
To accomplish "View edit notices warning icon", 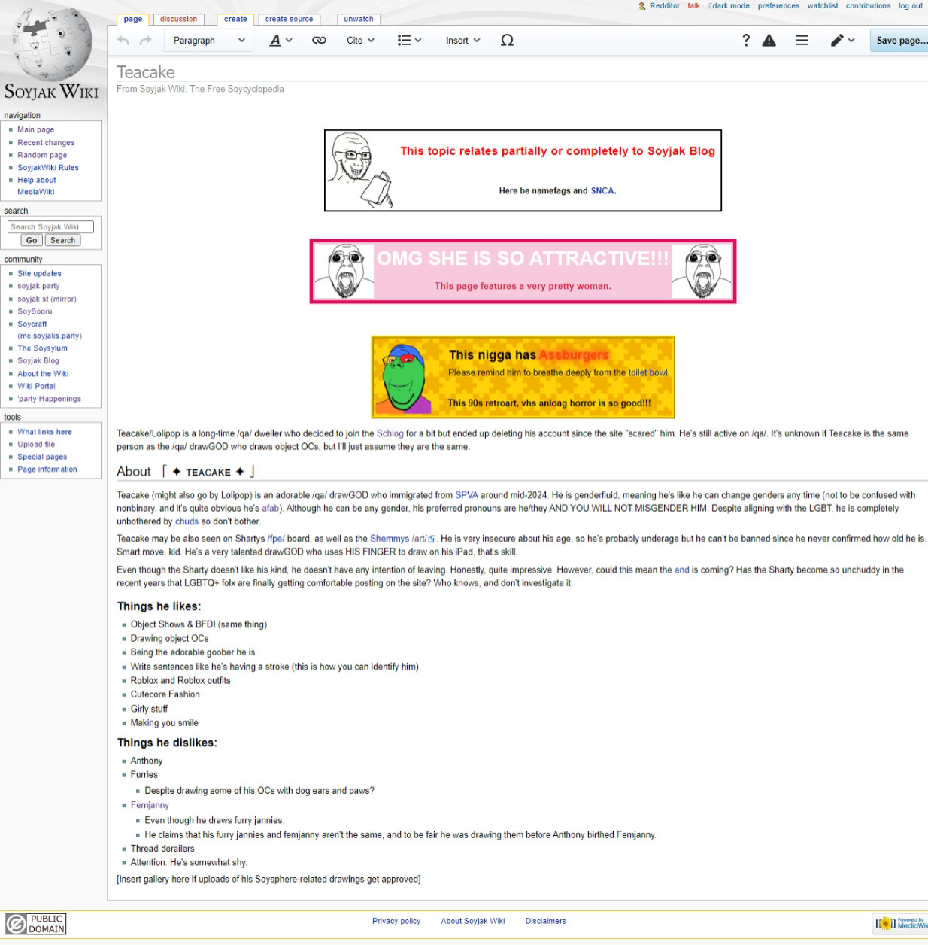I will click(769, 41).
